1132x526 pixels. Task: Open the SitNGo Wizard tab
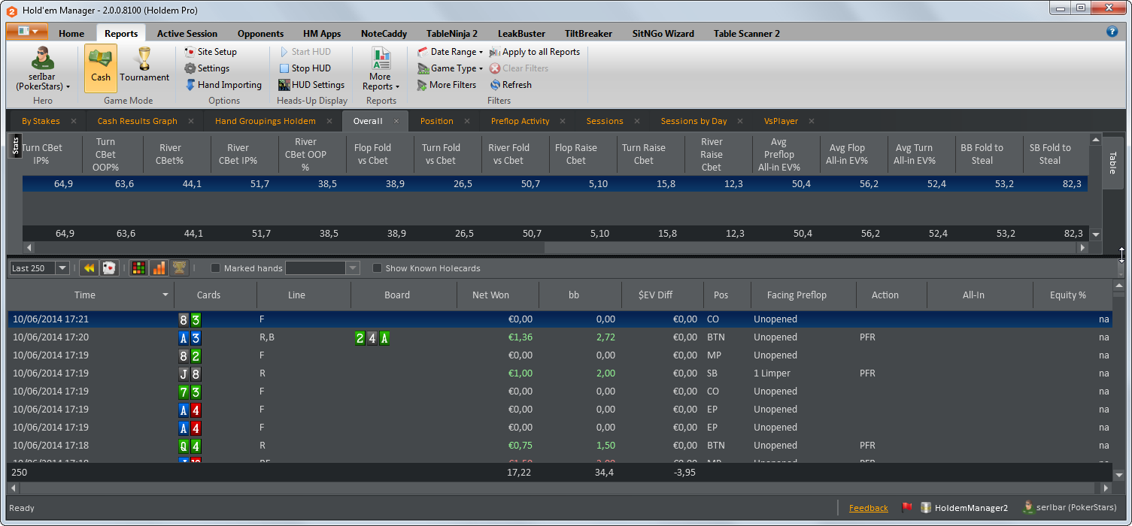(663, 33)
